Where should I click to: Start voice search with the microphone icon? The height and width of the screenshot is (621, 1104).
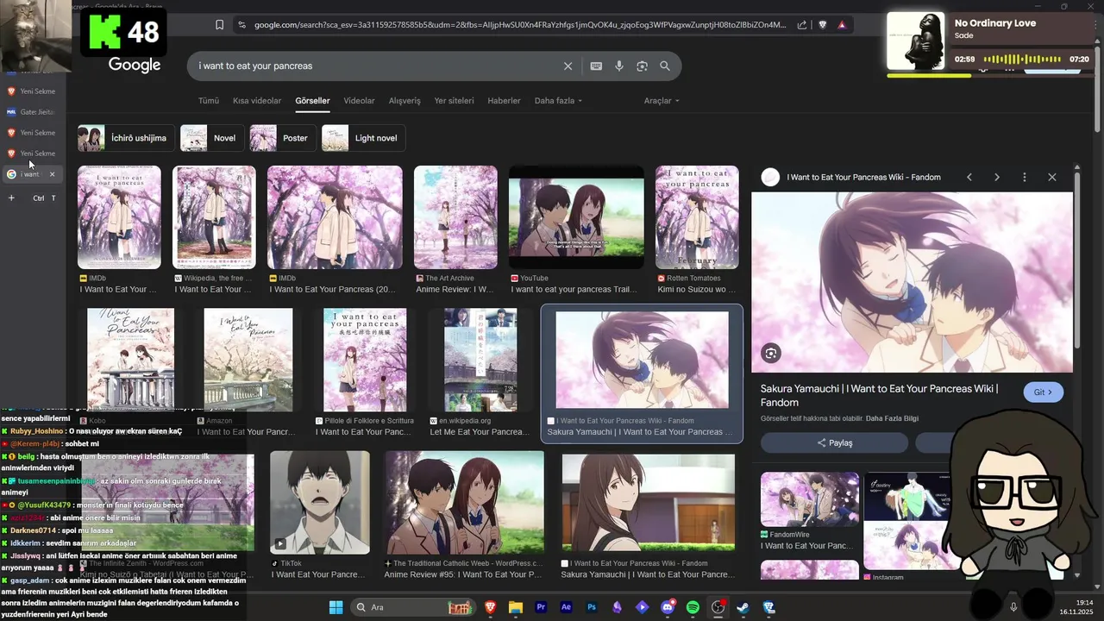(x=618, y=66)
